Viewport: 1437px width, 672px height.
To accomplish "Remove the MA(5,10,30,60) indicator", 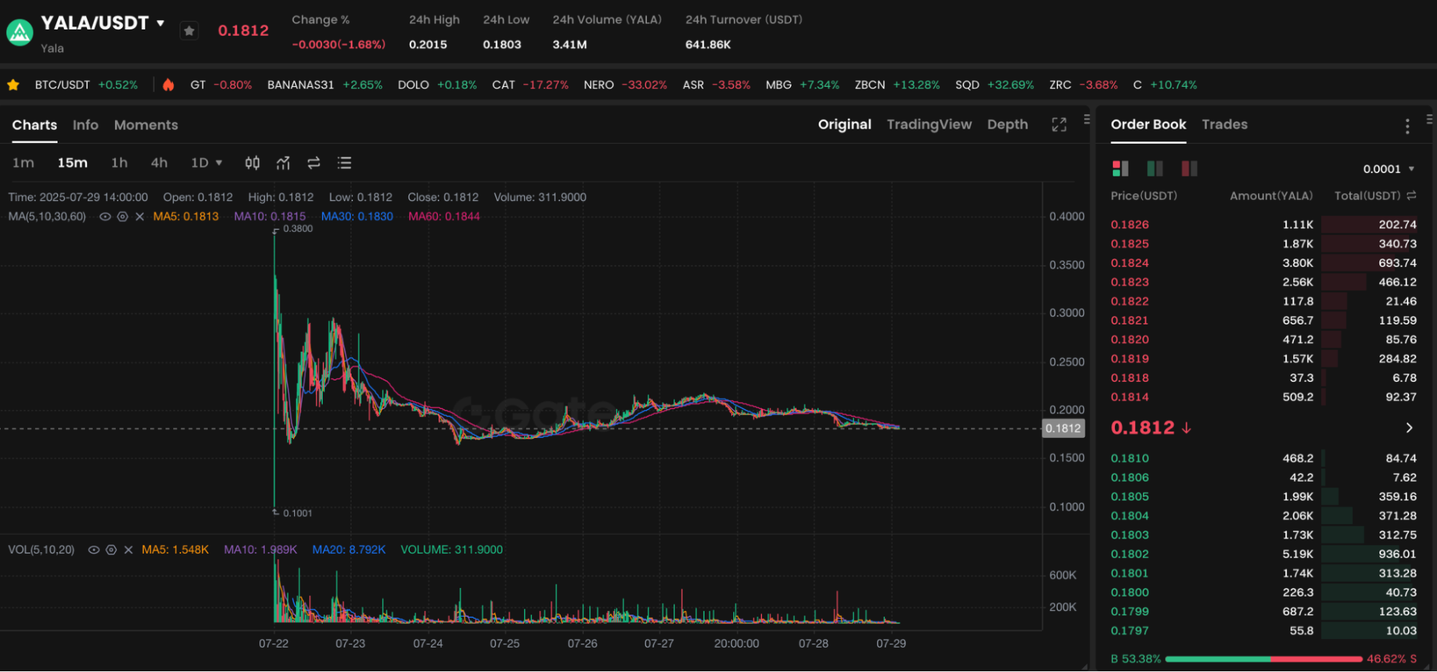I will pos(139,217).
